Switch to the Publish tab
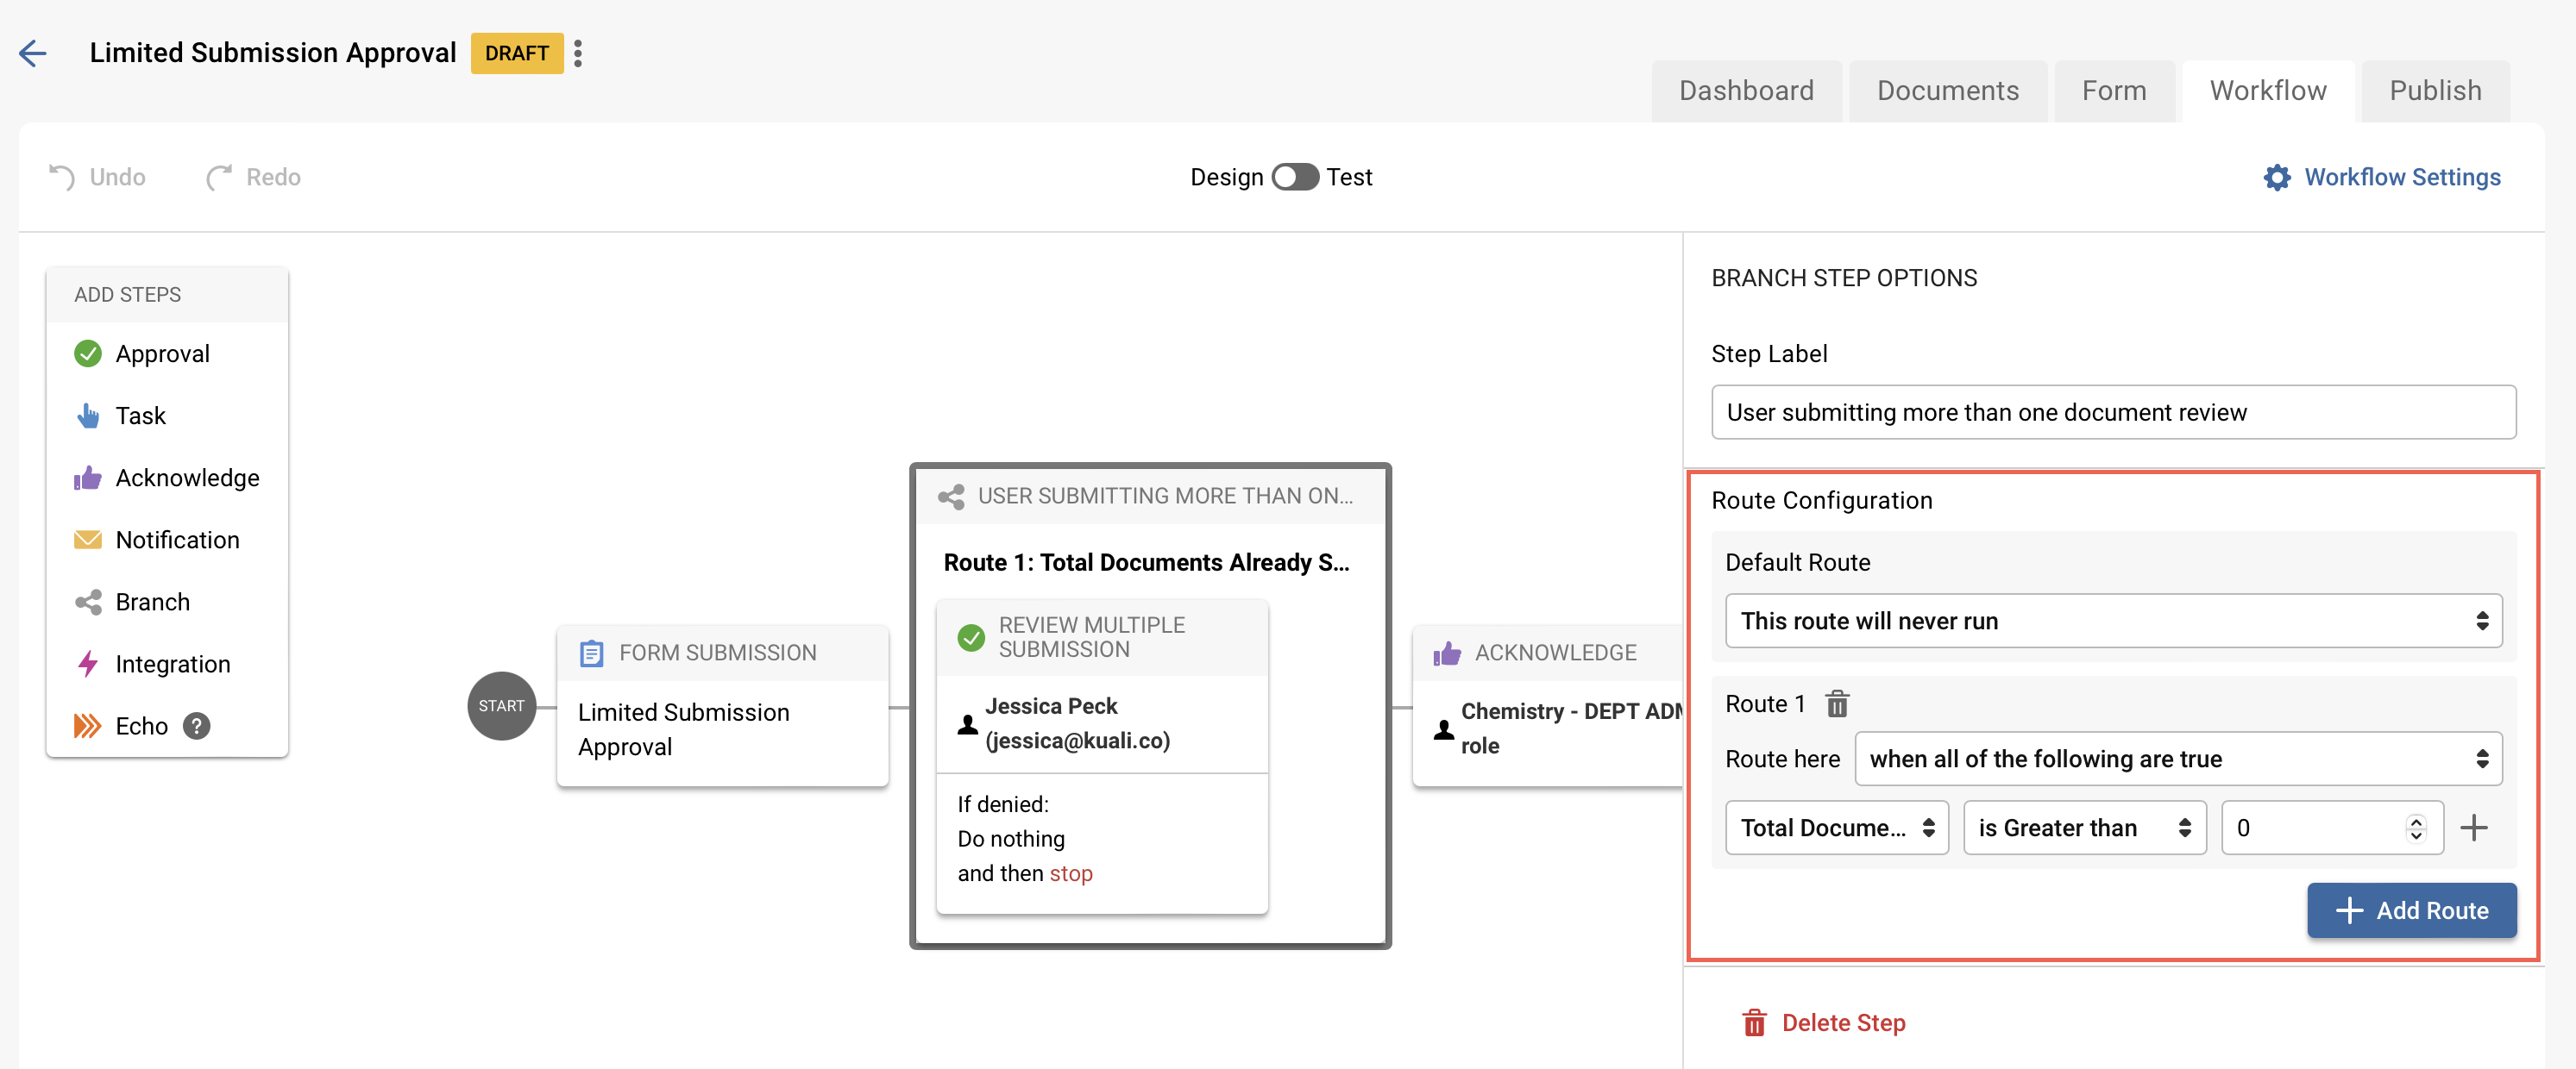This screenshot has height=1069, width=2576. (x=2436, y=90)
